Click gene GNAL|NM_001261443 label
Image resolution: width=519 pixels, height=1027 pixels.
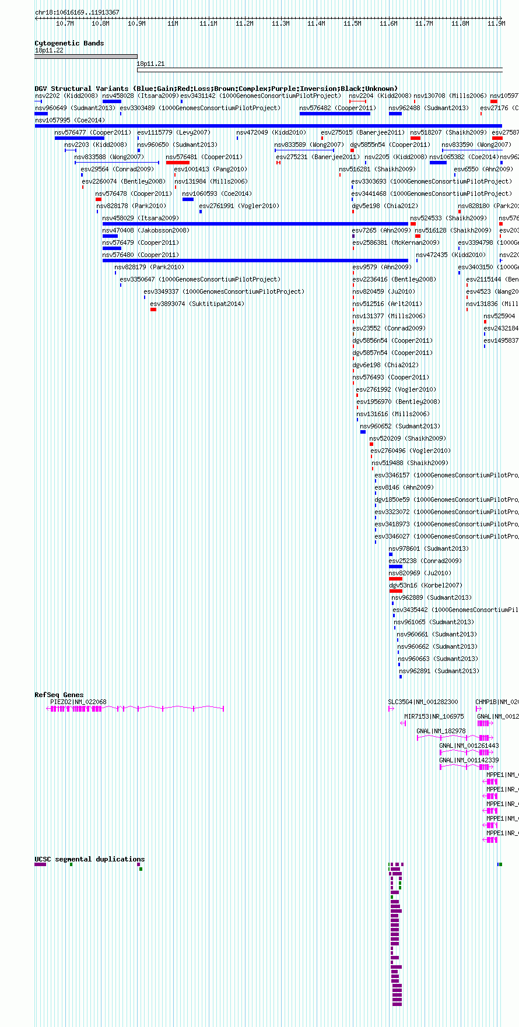click(469, 745)
